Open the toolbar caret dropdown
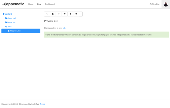The height and width of the screenshot is (108, 170). 81,14
